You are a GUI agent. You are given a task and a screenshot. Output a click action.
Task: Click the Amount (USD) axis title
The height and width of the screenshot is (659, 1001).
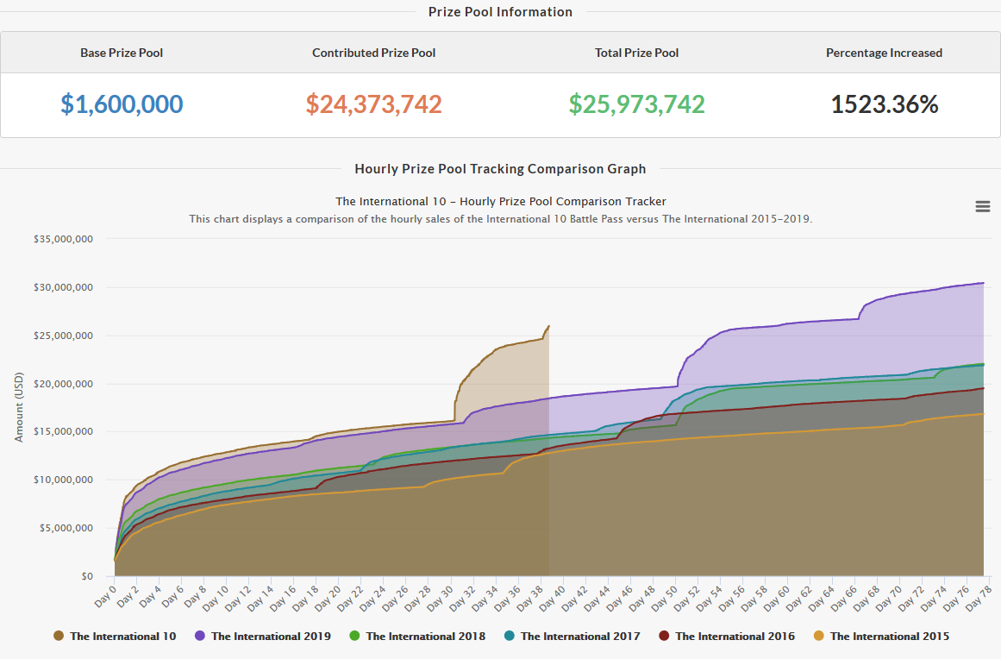pos(19,408)
